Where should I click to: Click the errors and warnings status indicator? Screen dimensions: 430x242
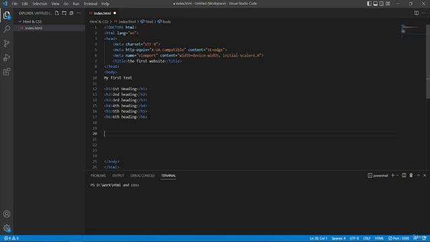point(11,238)
